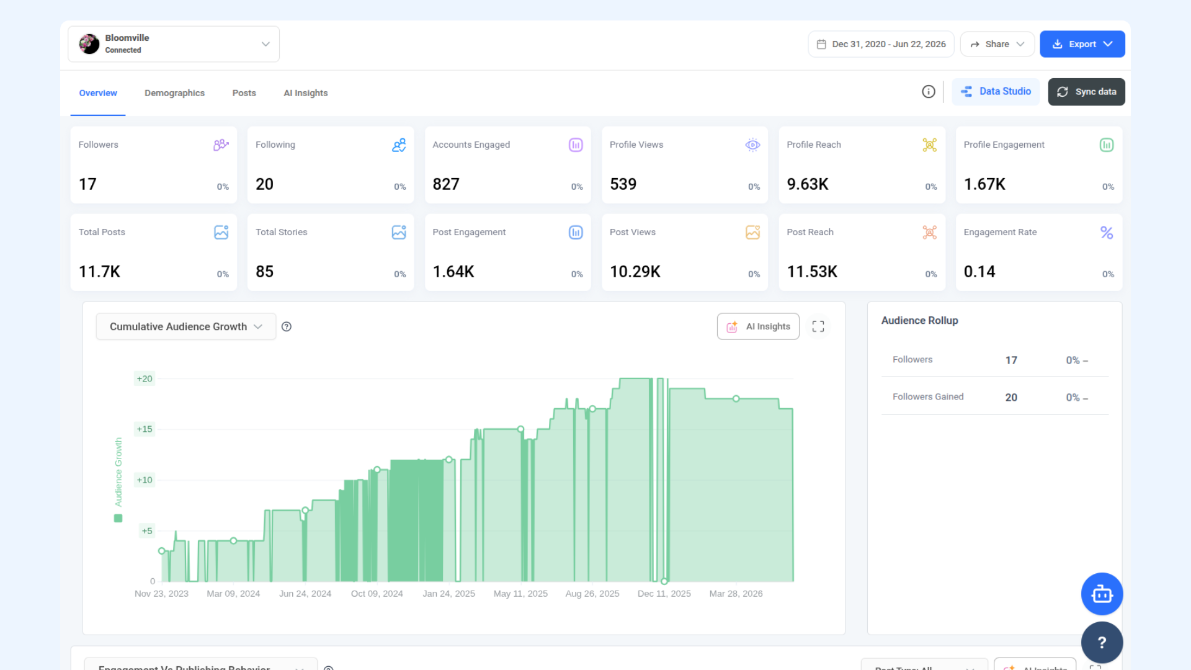Open the Cumulative Audience Growth dropdown

pos(186,327)
